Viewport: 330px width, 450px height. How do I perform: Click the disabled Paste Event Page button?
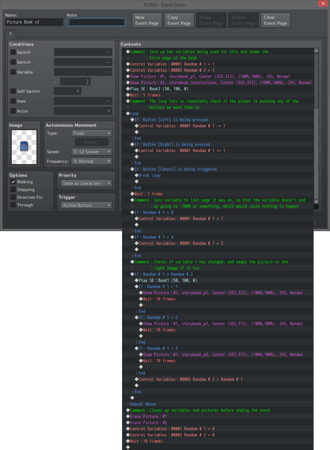pos(211,20)
